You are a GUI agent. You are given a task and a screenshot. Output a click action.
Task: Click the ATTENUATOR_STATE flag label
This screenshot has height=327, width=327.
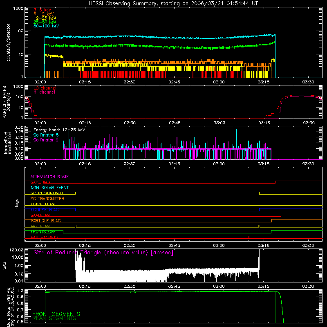tap(49, 177)
